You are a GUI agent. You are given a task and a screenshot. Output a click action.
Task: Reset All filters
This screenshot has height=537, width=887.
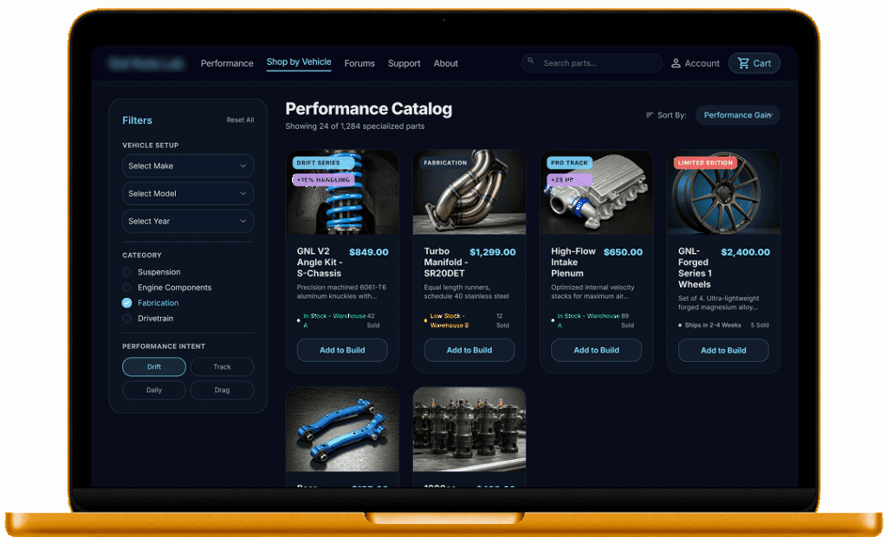(240, 120)
